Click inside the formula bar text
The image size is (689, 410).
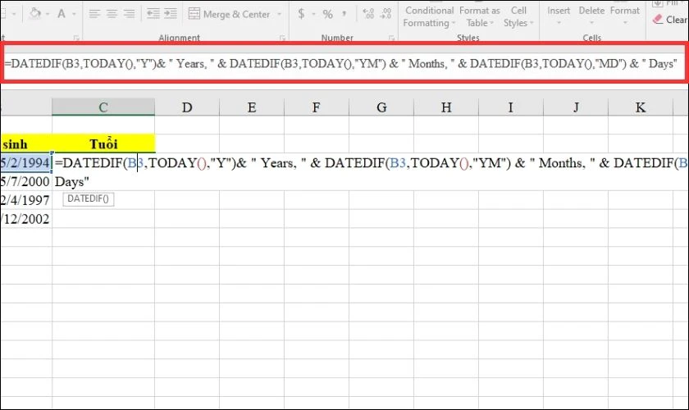click(x=341, y=64)
